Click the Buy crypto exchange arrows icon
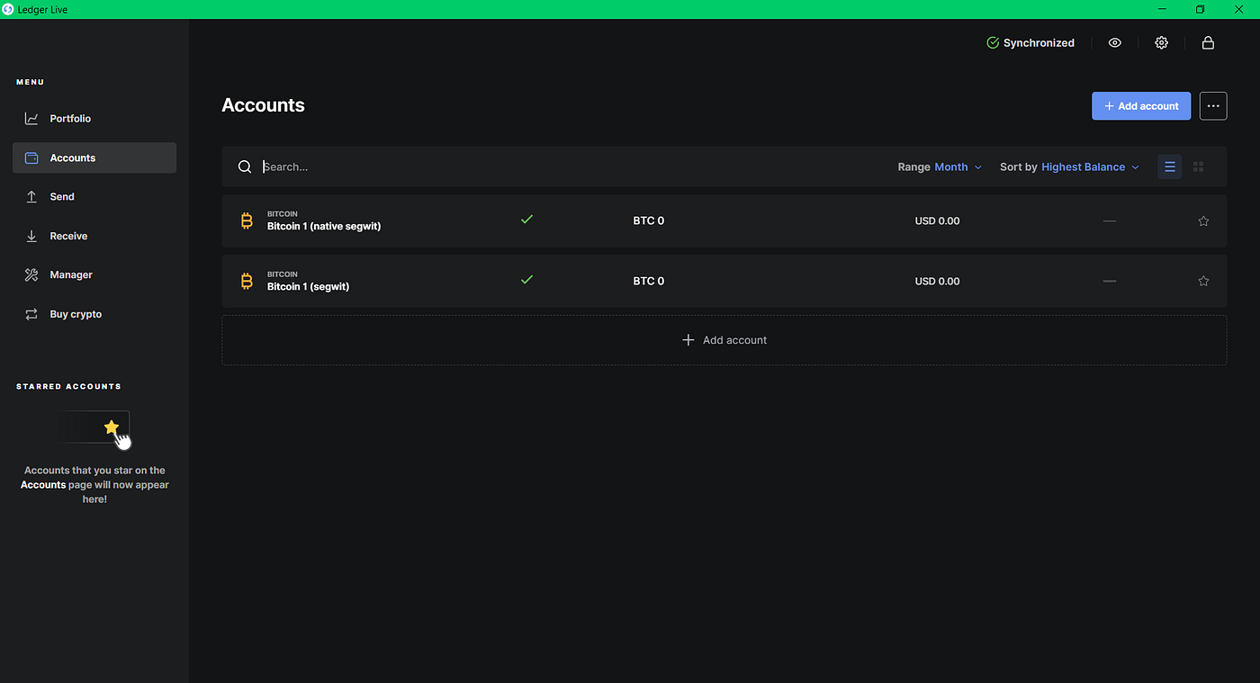This screenshot has width=1260, height=683. click(31, 314)
